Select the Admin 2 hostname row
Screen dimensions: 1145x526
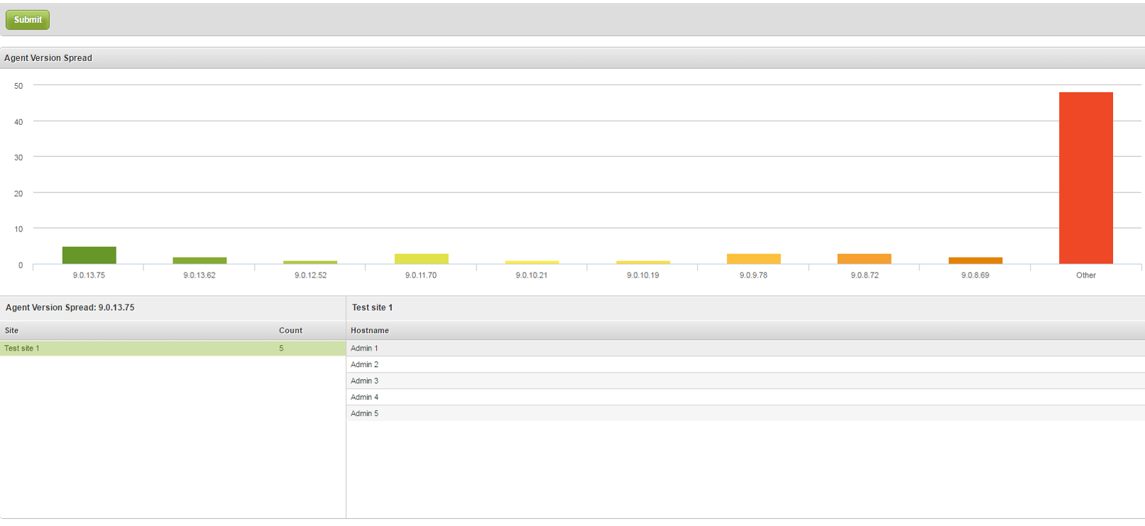click(745, 365)
